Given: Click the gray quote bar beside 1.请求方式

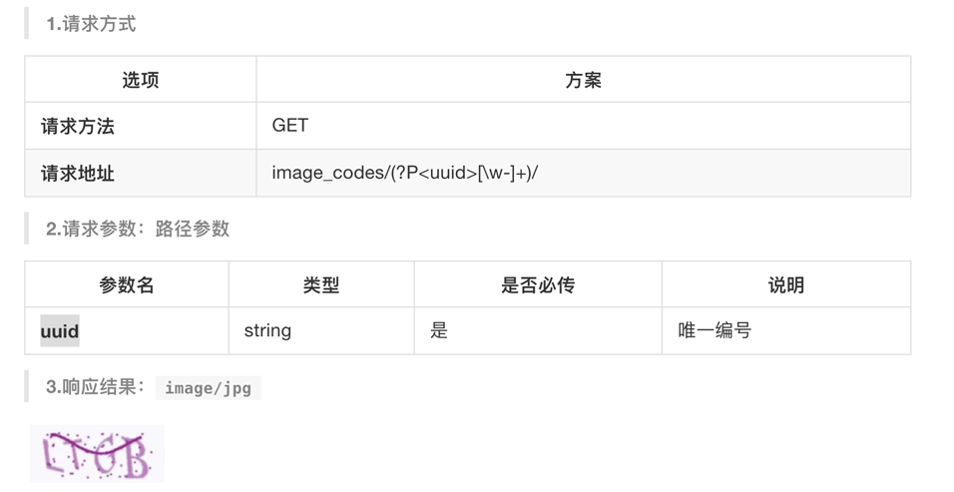Looking at the screenshot, I should (x=27, y=24).
